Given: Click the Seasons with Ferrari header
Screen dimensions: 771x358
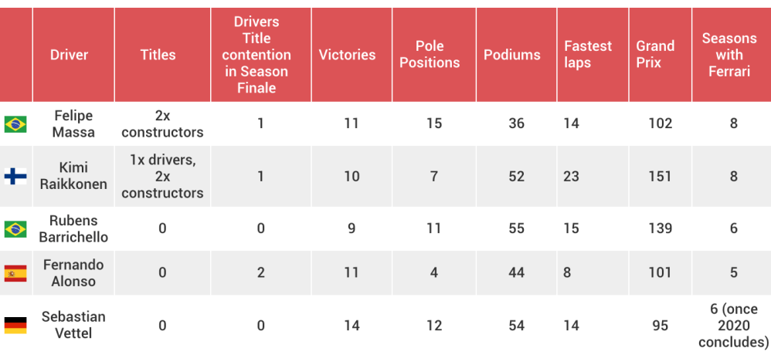Looking at the screenshot, I should tap(729, 55).
